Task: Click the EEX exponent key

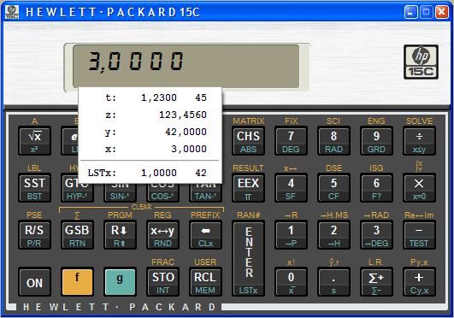Action: [248, 187]
